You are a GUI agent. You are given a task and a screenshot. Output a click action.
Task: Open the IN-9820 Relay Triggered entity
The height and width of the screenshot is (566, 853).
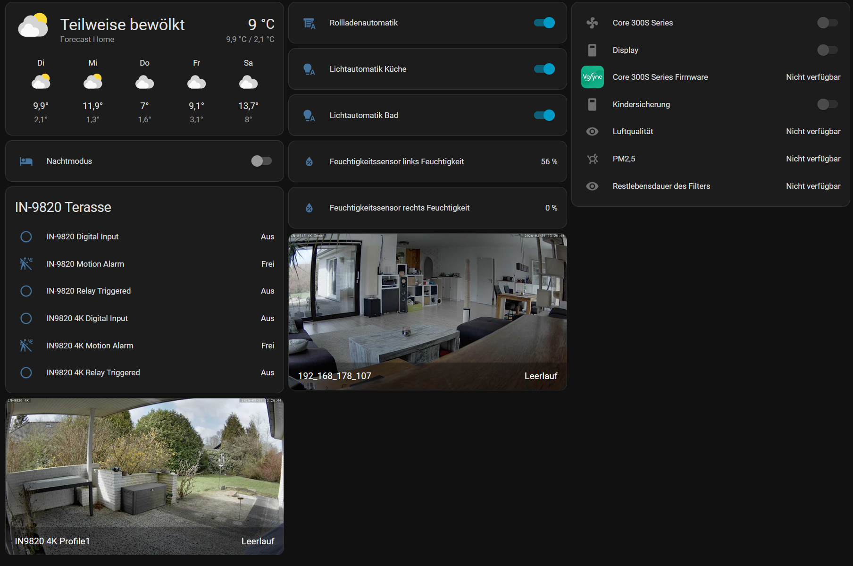click(89, 291)
